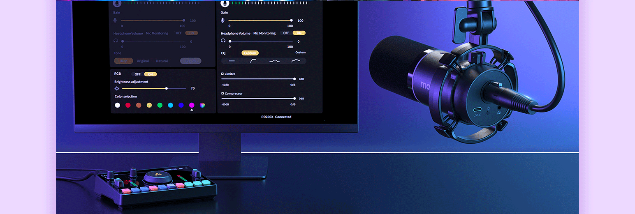Choose the Deep tone preset
Image resolution: width=635 pixels, height=214 pixels.
click(x=123, y=61)
